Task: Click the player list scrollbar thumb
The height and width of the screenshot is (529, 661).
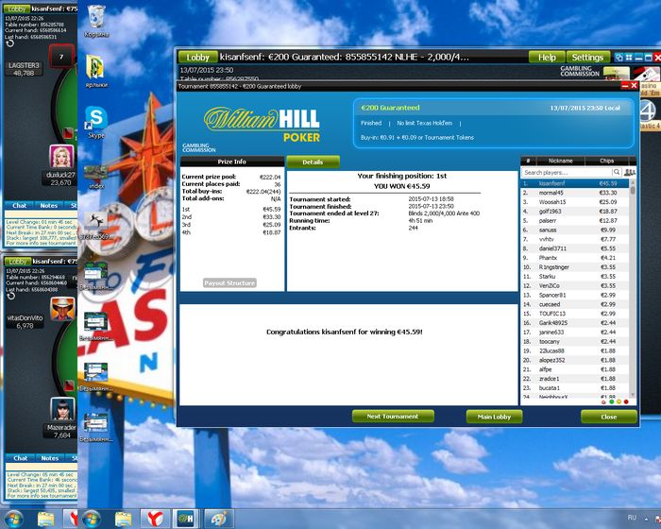Action: point(633,190)
